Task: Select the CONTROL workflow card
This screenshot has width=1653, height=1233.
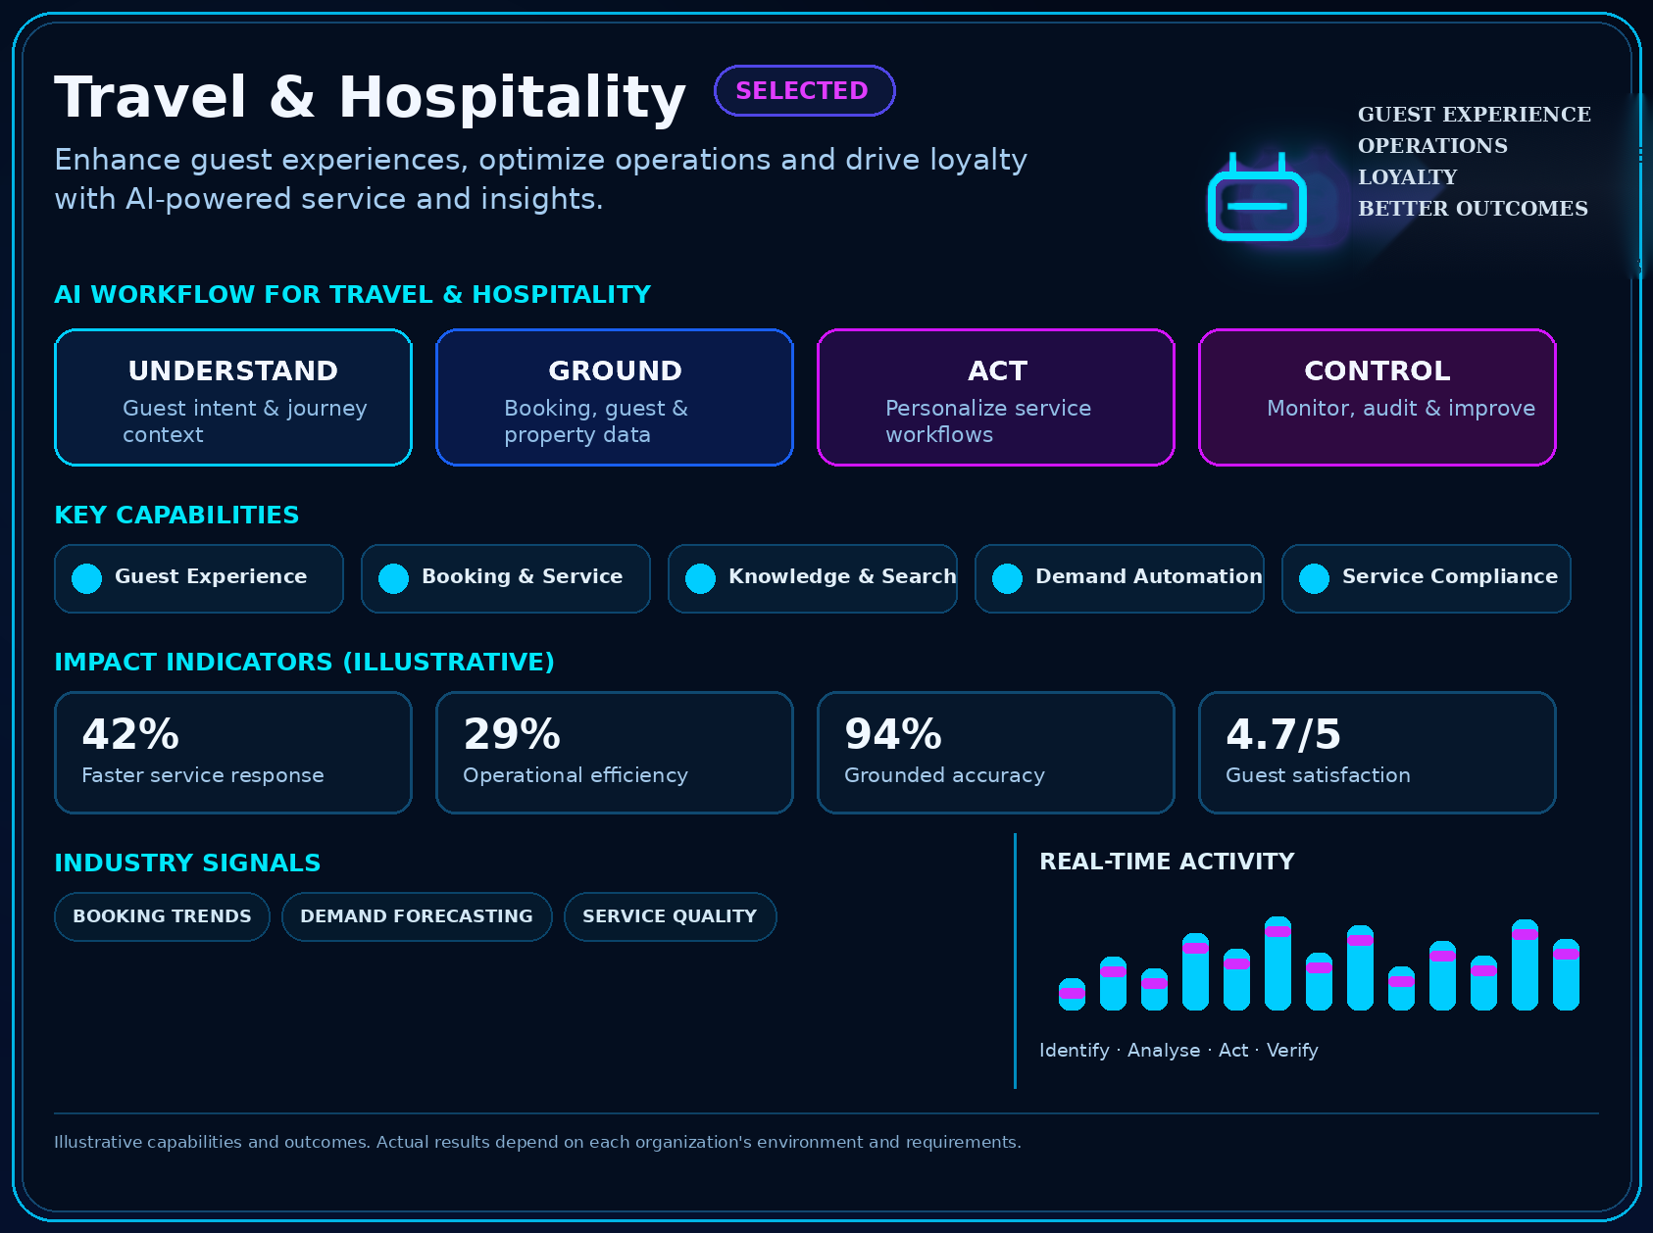Action: pos(1377,397)
